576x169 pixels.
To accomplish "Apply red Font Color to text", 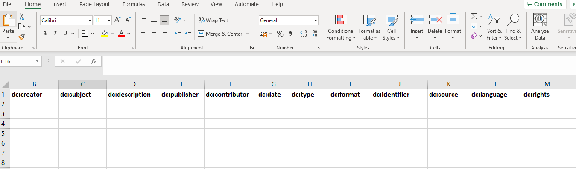I will click(x=121, y=34).
